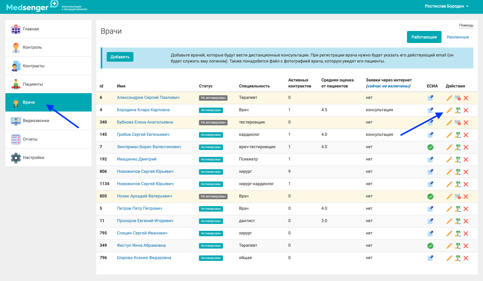Viewport: 483px width, 281px height.
Task: Open Видеозвонки from the sidebar
Action: click(x=36, y=121)
